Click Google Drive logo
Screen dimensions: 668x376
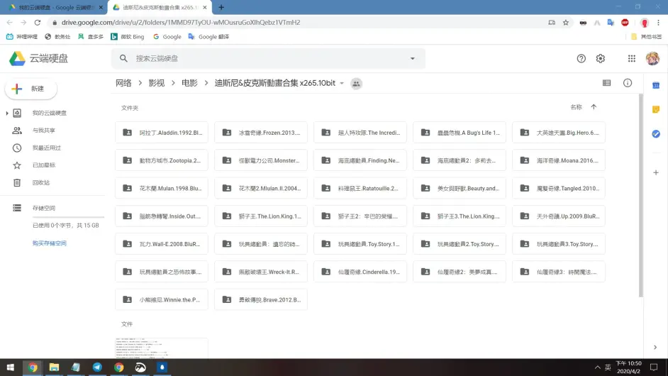click(x=18, y=58)
